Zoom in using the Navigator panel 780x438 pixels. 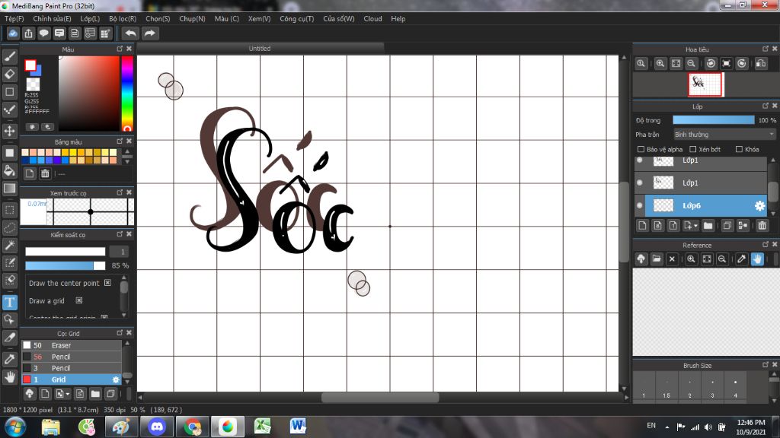(660, 64)
